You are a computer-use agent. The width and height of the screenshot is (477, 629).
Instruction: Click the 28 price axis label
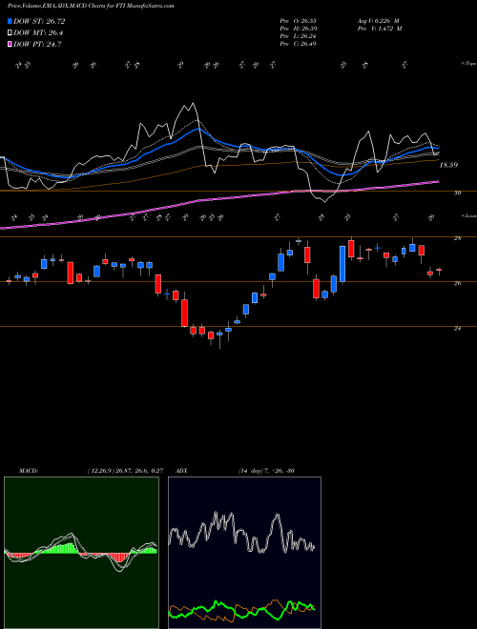tap(457, 238)
